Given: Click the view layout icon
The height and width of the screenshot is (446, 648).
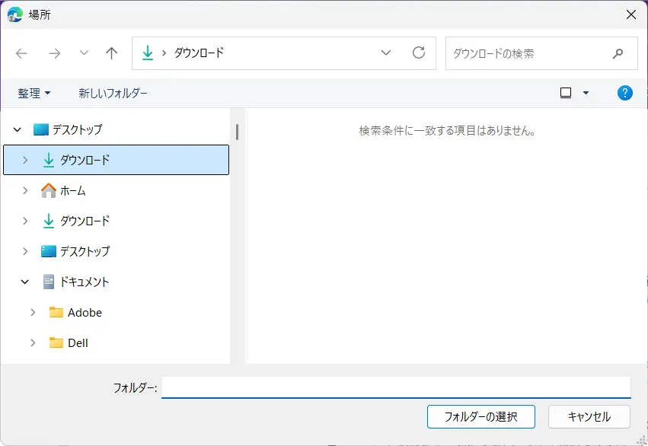Looking at the screenshot, I should (565, 93).
